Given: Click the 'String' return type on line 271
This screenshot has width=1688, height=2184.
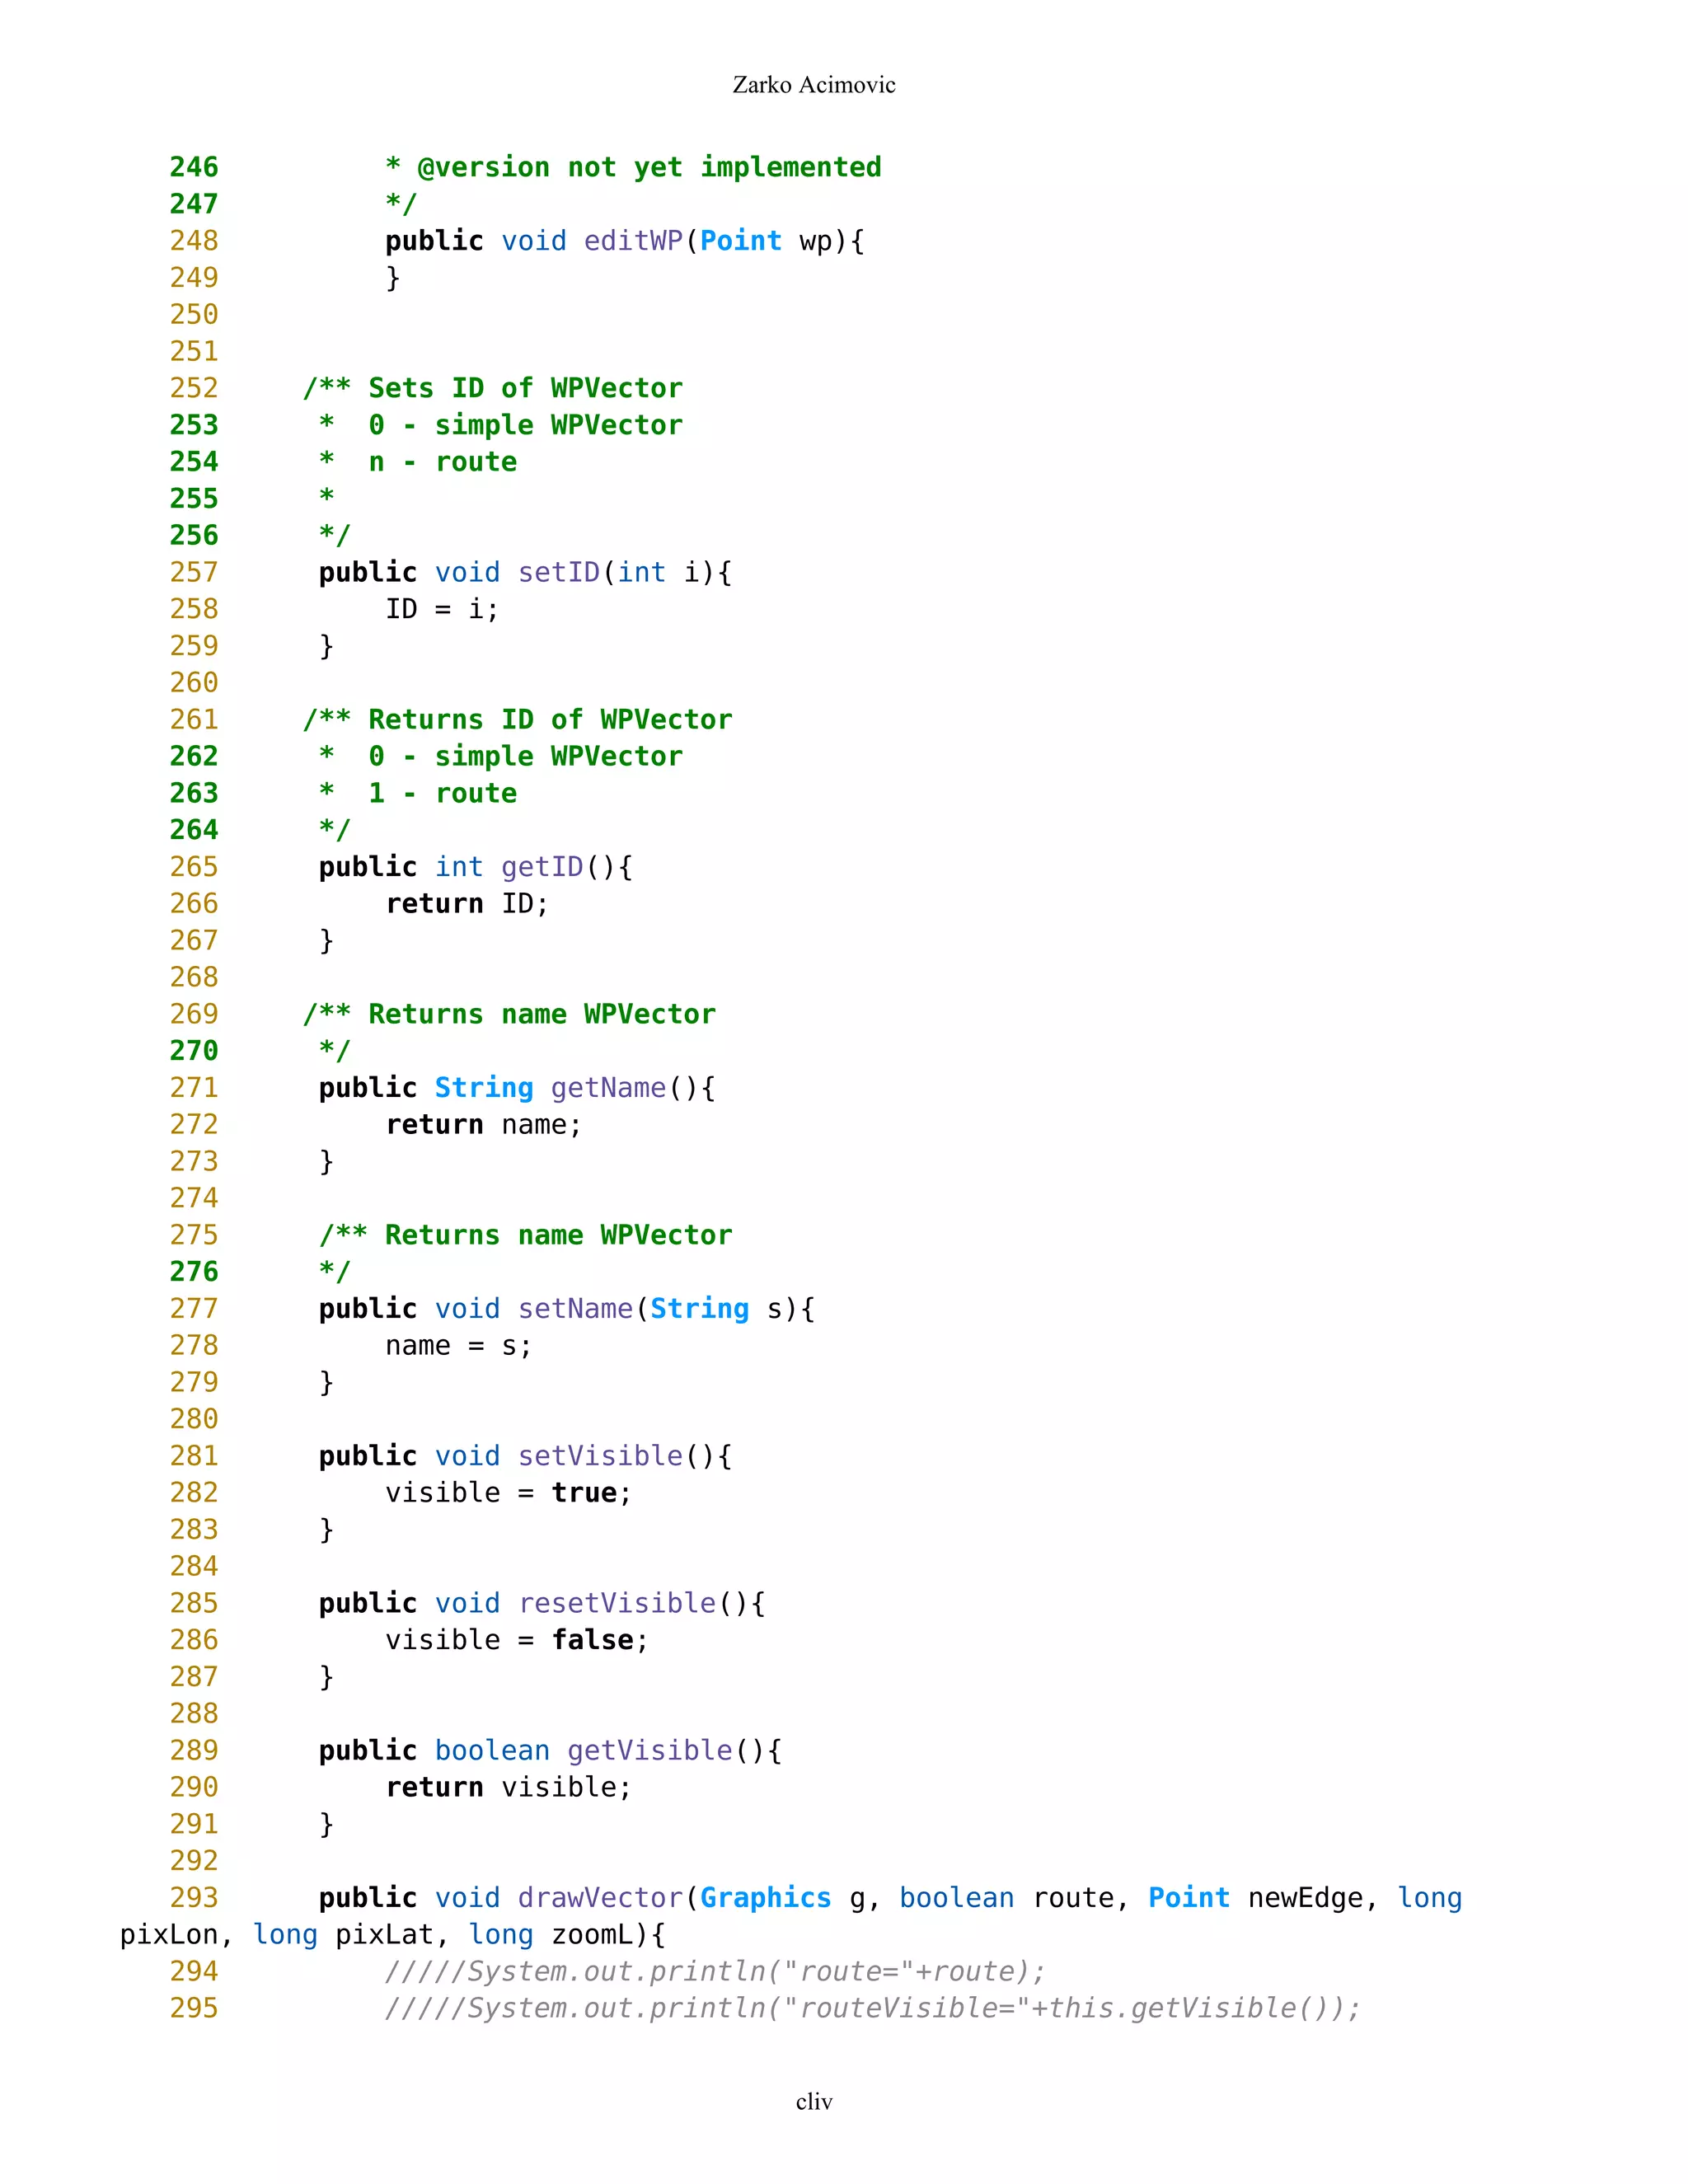Looking at the screenshot, I should (x=484, y=1088).
